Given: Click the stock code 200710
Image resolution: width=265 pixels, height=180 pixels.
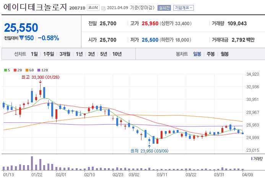Looking at the screenshot, I should (x=77, y=8).
